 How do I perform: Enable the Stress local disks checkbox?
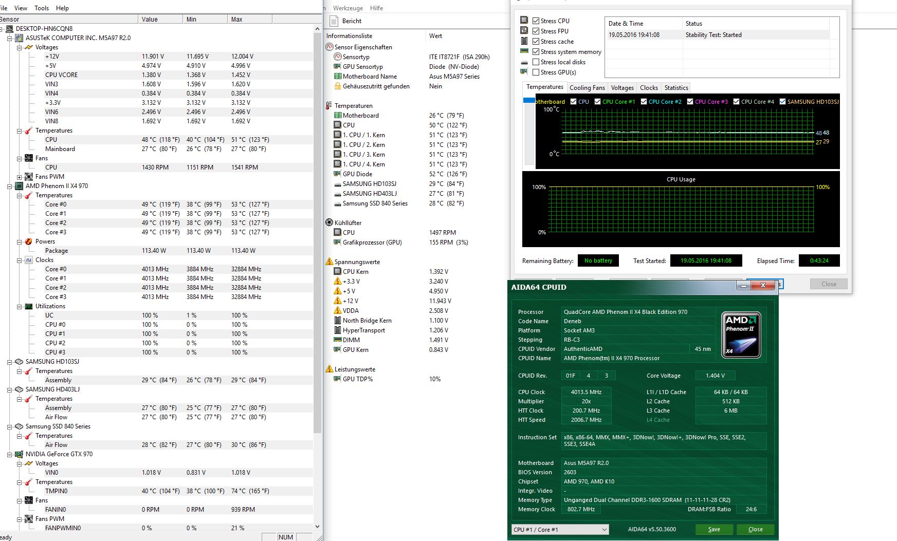click(x=536, y=62)
